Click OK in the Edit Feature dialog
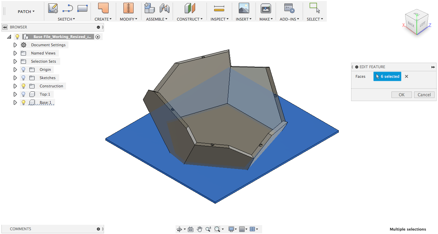 click(x=401, y=95)
